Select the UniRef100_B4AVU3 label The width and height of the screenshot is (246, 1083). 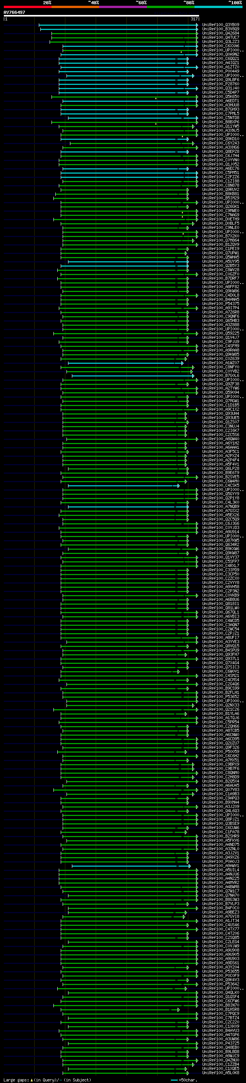(x=221, y=1031)
